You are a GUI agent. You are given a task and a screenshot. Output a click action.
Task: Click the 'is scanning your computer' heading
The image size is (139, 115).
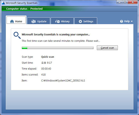click(56, 35)
